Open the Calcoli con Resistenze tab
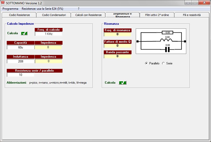The image size is (211, 142). click(x=88, y=15)
